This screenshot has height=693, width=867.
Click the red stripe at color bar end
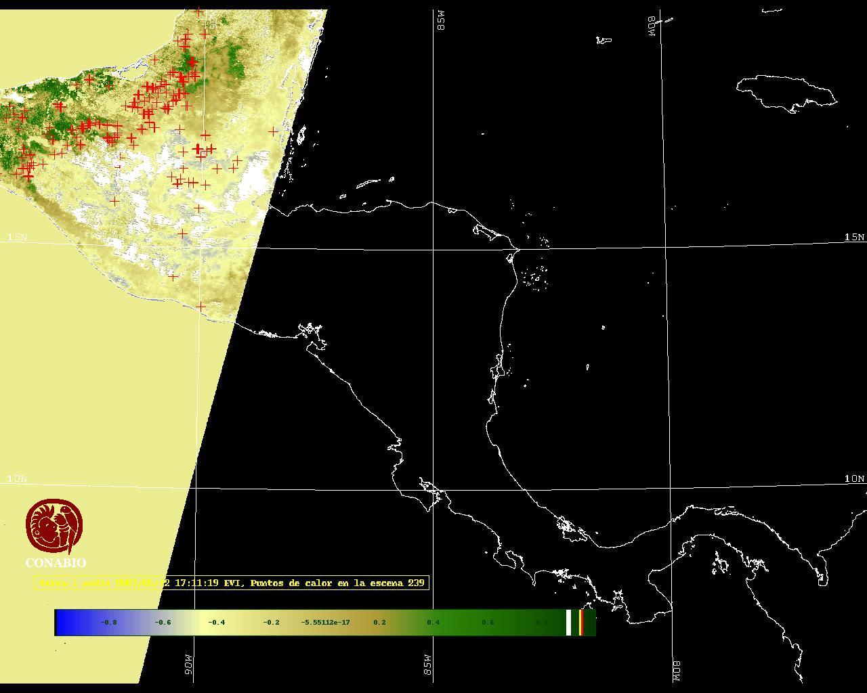(581, 622)
